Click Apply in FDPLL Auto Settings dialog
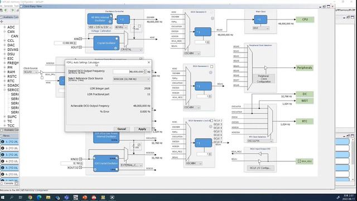Image resolution: width=357 pixels, height=201 pixels. (x=142, y=129)
